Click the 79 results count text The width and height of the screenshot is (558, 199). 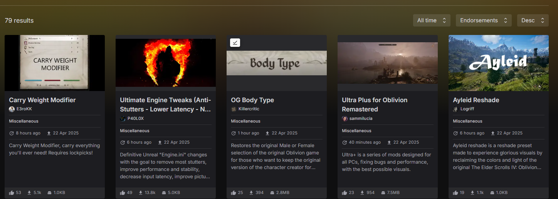(19, 20)
